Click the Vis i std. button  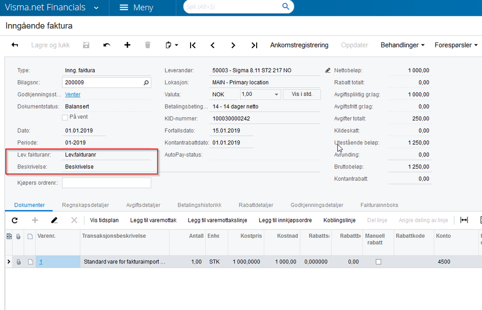coord(302,94)
